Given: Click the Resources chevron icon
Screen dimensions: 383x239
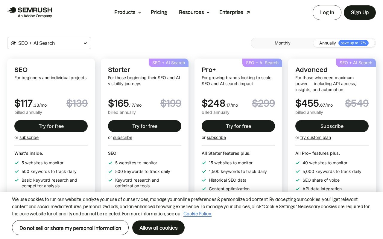Looking at the screenshot, I should (x=208, y=13).
